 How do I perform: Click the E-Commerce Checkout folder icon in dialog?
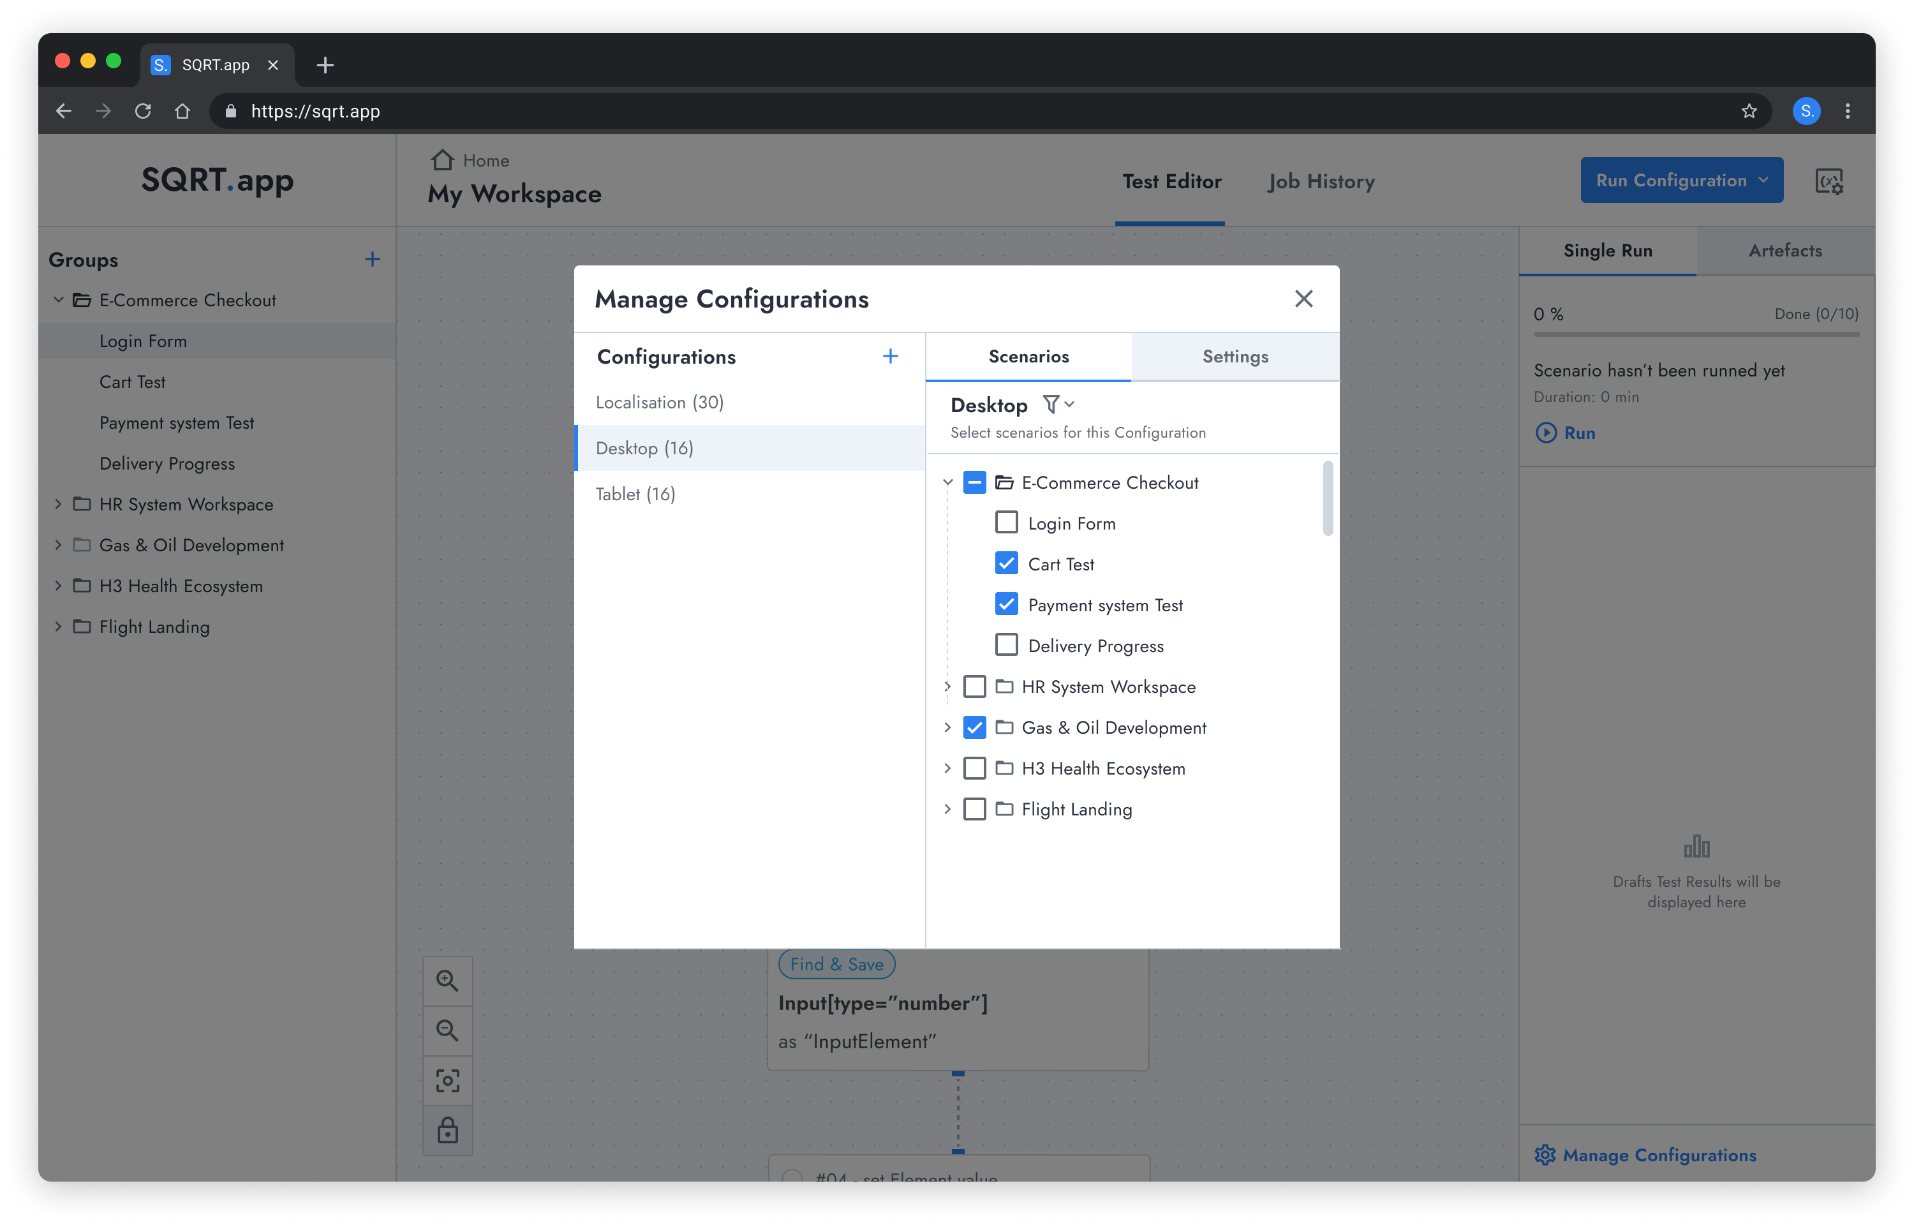click(1004, 483)
